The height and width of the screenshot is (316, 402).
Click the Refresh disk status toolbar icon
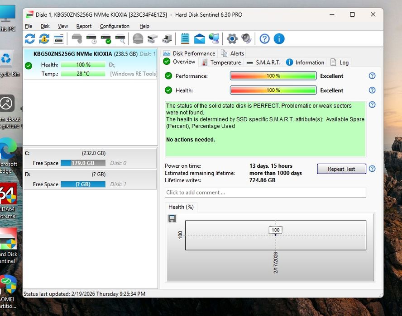30,39
